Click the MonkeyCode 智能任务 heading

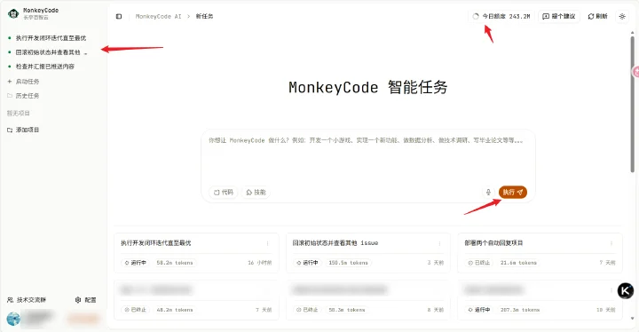368,87
